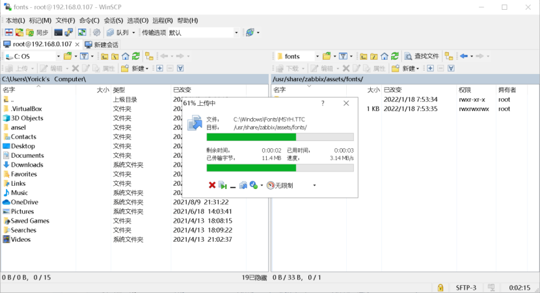Open in PuTTY icon
This screenshot has width=540, height=293.
click(68, 32)
